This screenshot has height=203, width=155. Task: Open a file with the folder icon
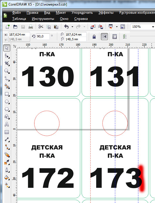[x=15, y=27]
